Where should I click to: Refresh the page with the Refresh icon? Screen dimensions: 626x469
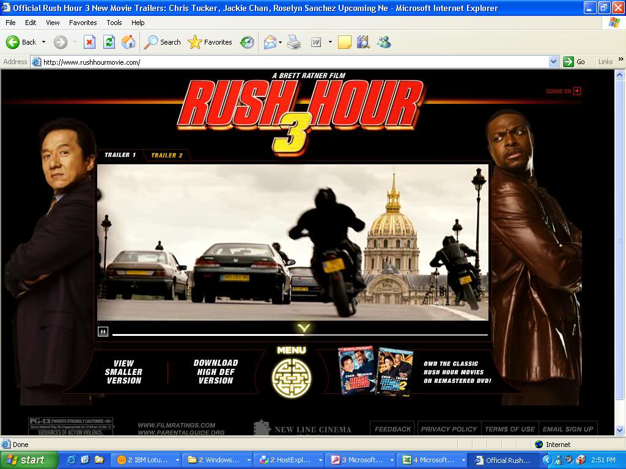point(109,42)
